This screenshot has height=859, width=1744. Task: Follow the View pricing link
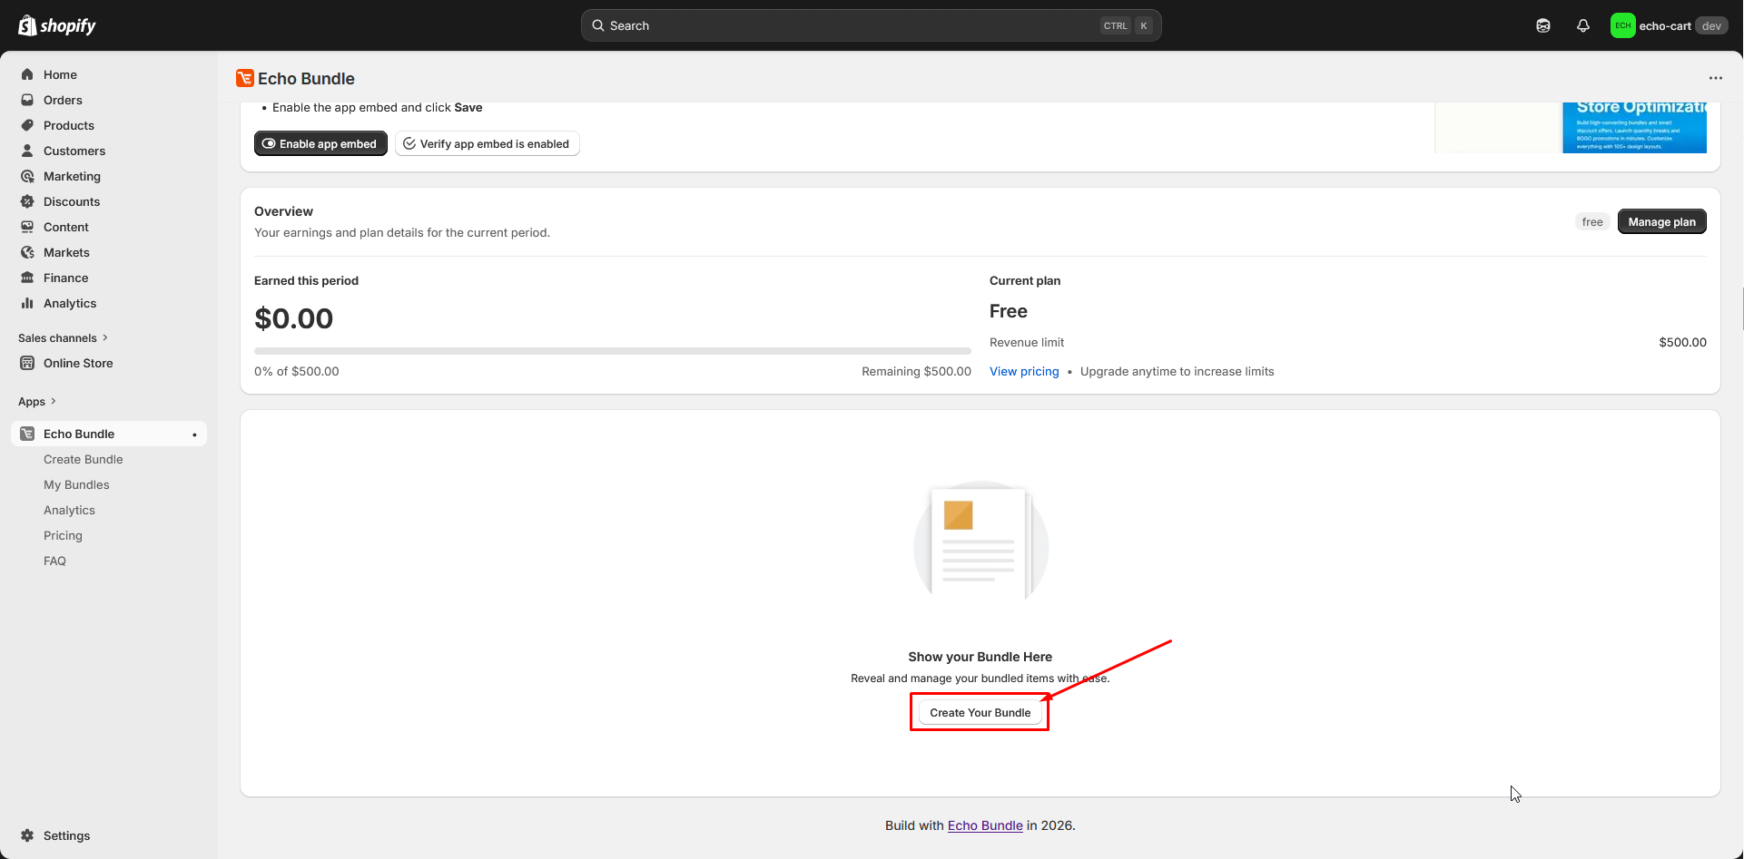point(1024,371)
